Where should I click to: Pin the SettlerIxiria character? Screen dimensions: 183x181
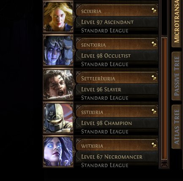coord(154,77)
